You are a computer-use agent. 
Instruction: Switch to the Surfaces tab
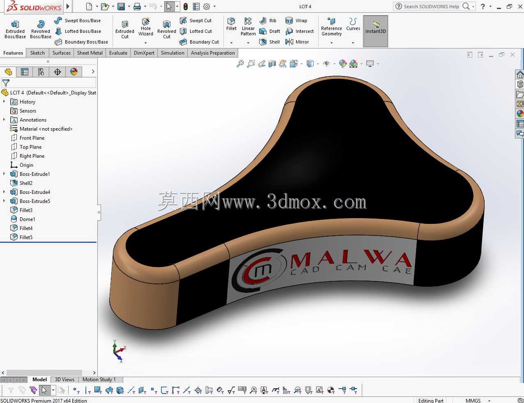[x=62, y=53]
